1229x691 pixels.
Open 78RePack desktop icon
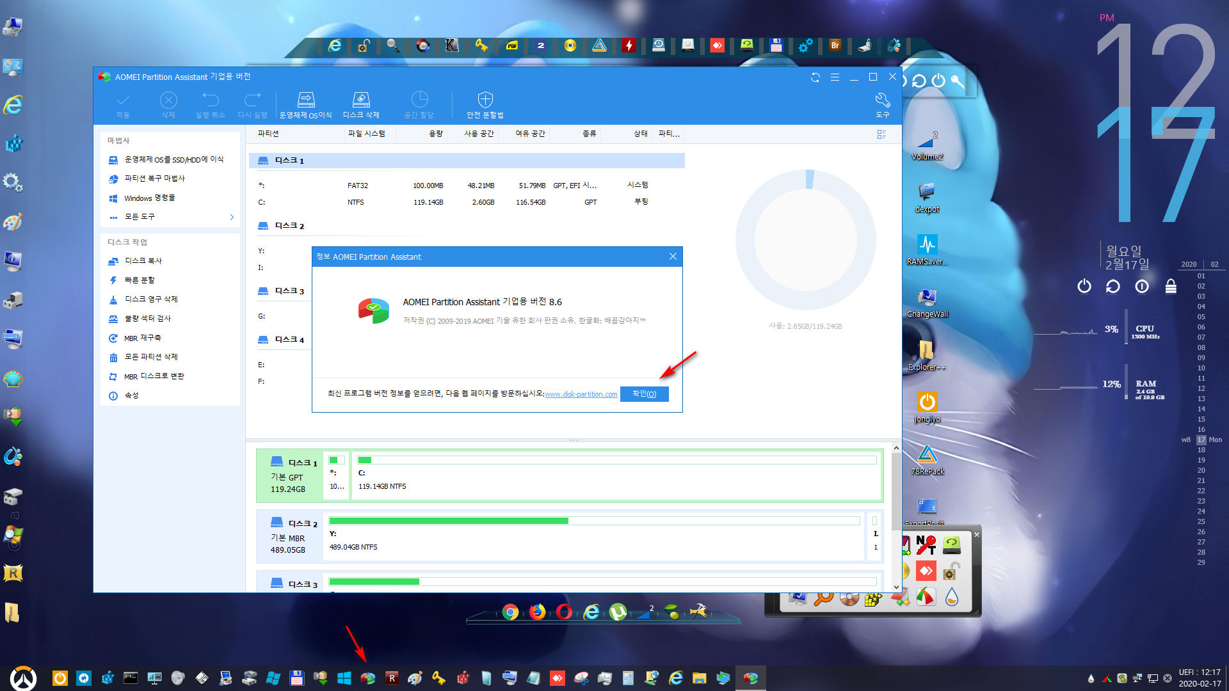point(927,460)
